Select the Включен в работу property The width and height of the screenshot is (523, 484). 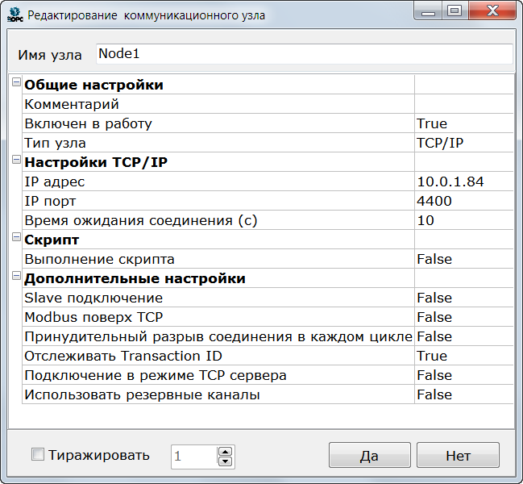[218, 123]
